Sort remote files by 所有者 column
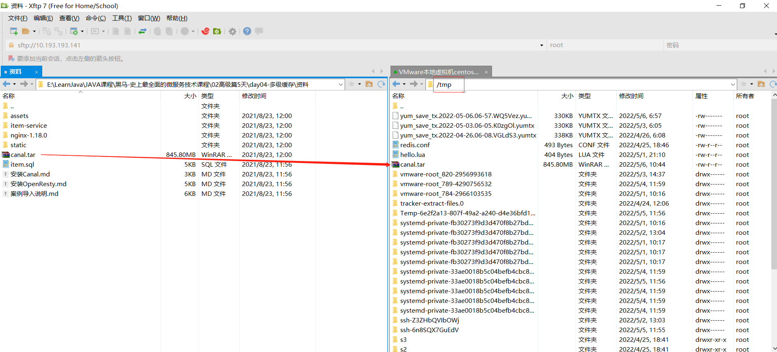777x352 pixels. 752,96
